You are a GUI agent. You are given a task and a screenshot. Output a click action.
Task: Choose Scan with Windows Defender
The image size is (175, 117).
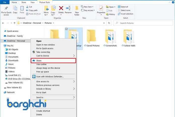[x=54, y=77]
